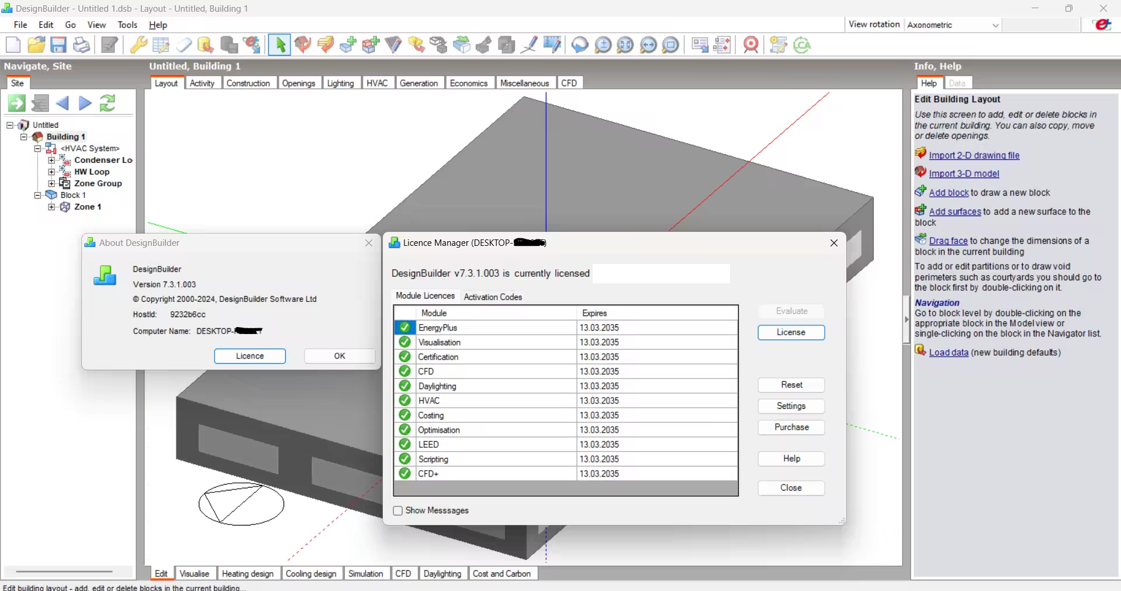The width and height of the screenshot is (1121, 591).
Task: Open the Tools menu
Action: pyautogui.click(x=127, y=25)
